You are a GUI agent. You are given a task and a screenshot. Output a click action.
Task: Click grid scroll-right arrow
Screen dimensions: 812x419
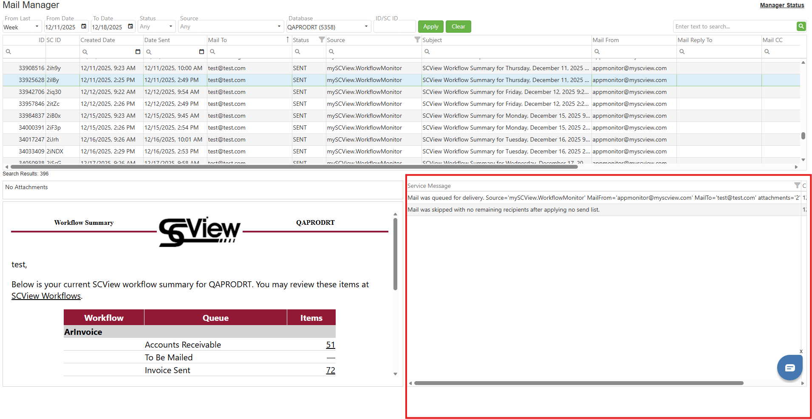coord(796,167)
